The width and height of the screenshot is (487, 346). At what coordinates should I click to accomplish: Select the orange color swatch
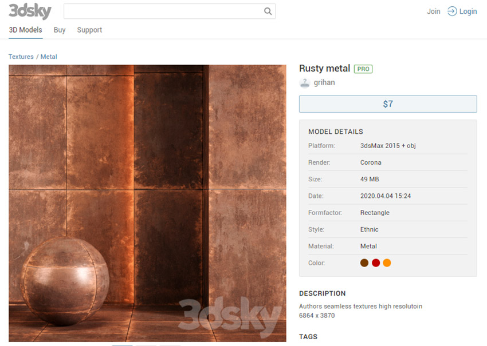(387, 263)
